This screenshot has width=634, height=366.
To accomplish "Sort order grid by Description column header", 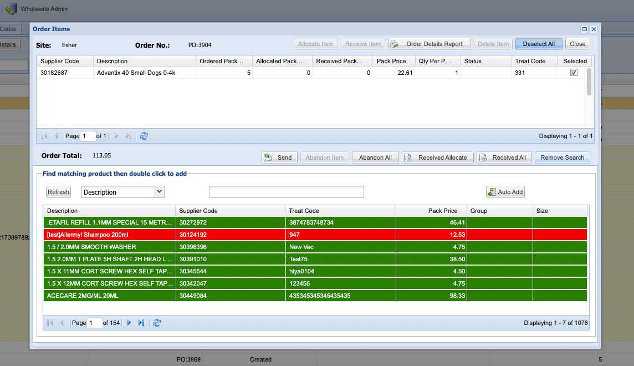I will click(x=145, y=61).
